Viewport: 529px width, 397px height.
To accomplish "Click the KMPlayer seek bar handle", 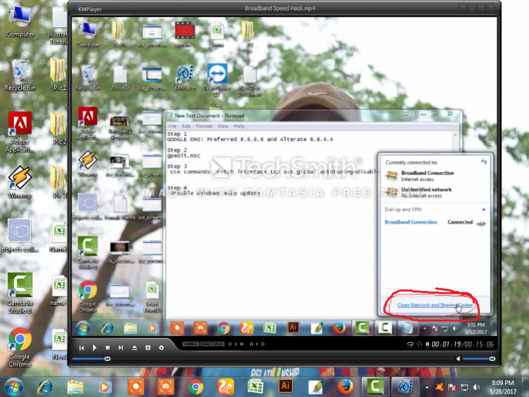I will 107,359.
